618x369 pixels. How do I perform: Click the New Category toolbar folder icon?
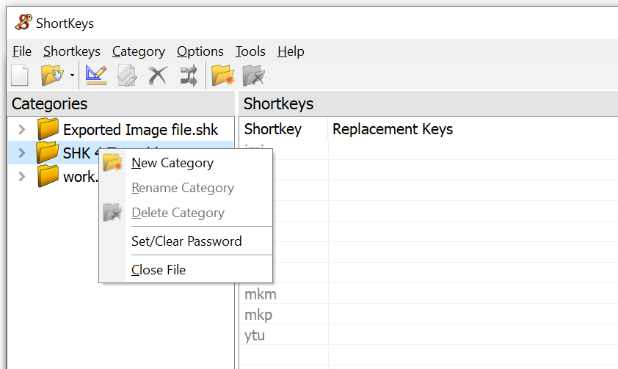(222, 75)
